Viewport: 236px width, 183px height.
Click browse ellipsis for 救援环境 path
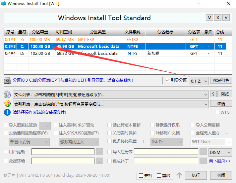(x=99, y=161)
